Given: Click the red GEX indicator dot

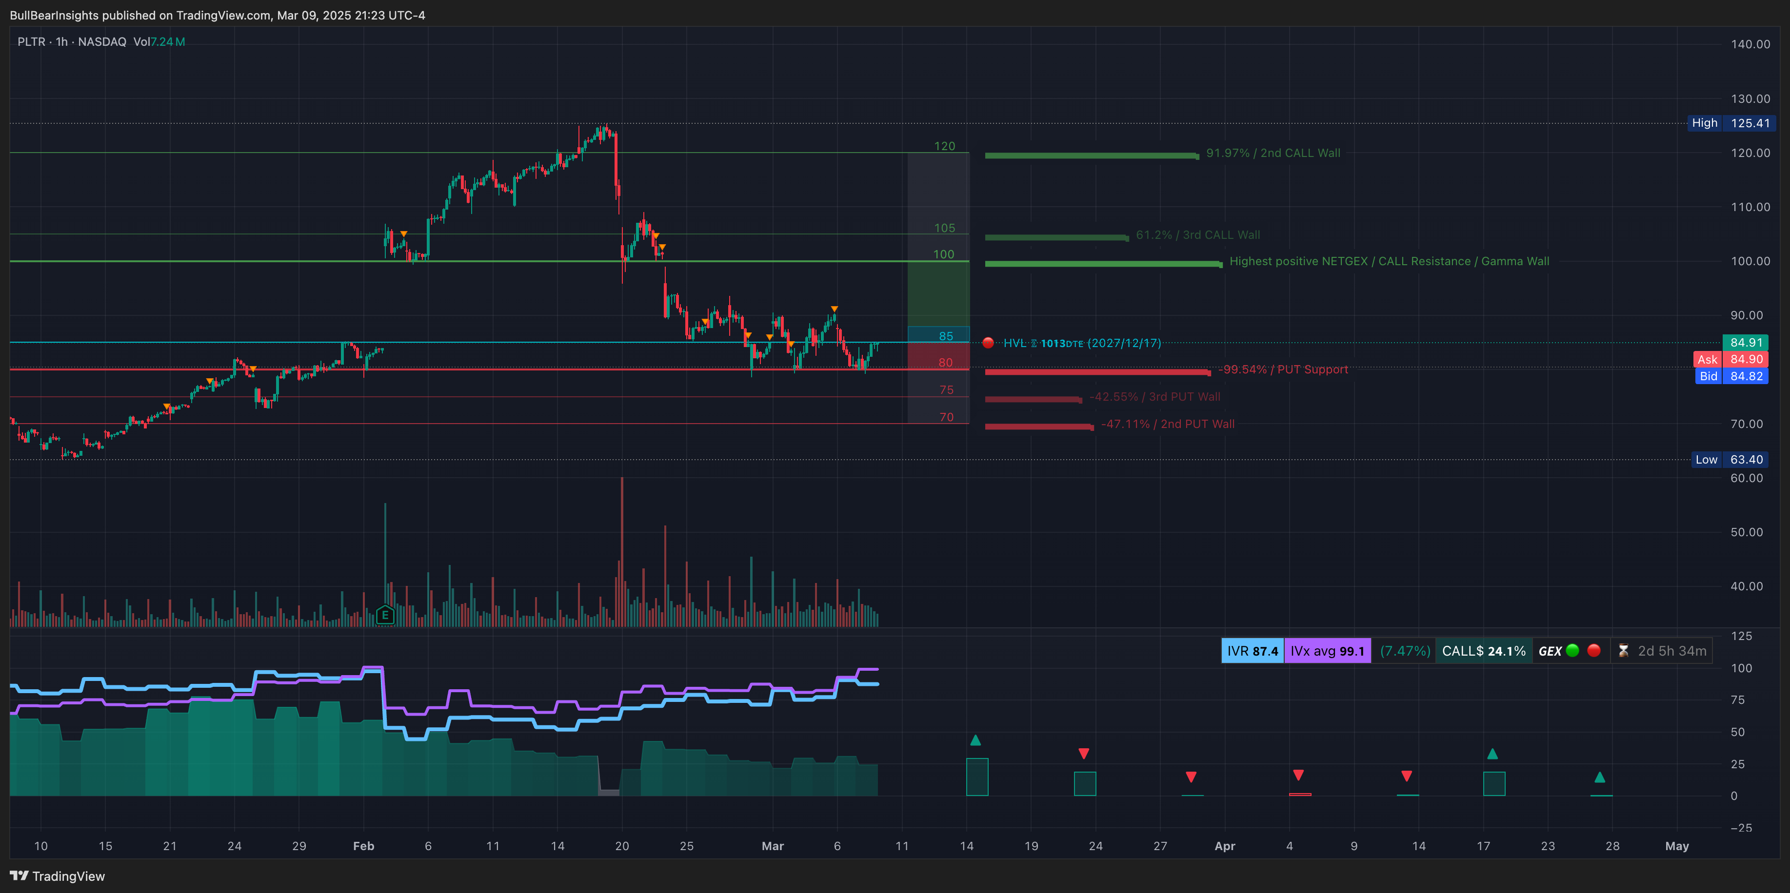Looking at the screenshot, I should pos(1594,651).
